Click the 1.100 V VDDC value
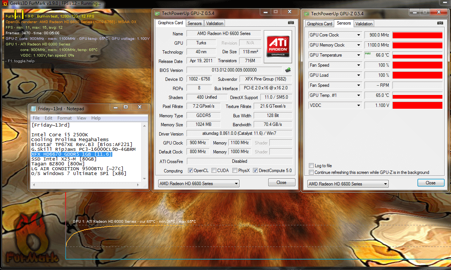The width and height of the screenshot is (451, 270). click(377, 105)
